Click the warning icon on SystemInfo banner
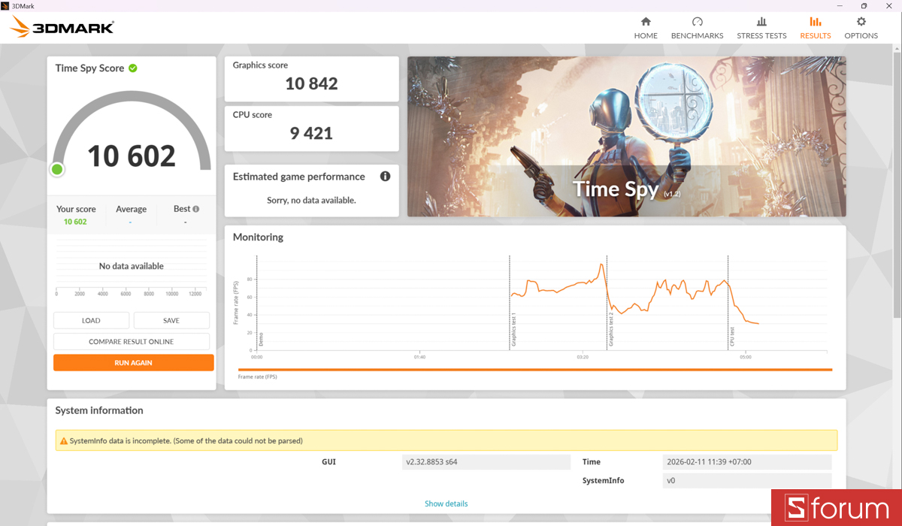This screenshot has width=902, height=526. pos(65,440)
